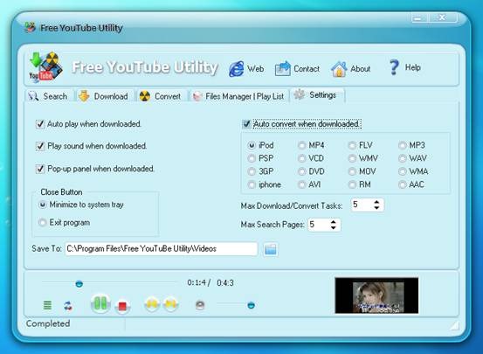The width and height of the screenshot is (483, 354).
Task: Minimize the Free YouTube Utility window
Action: coord(418,18)
